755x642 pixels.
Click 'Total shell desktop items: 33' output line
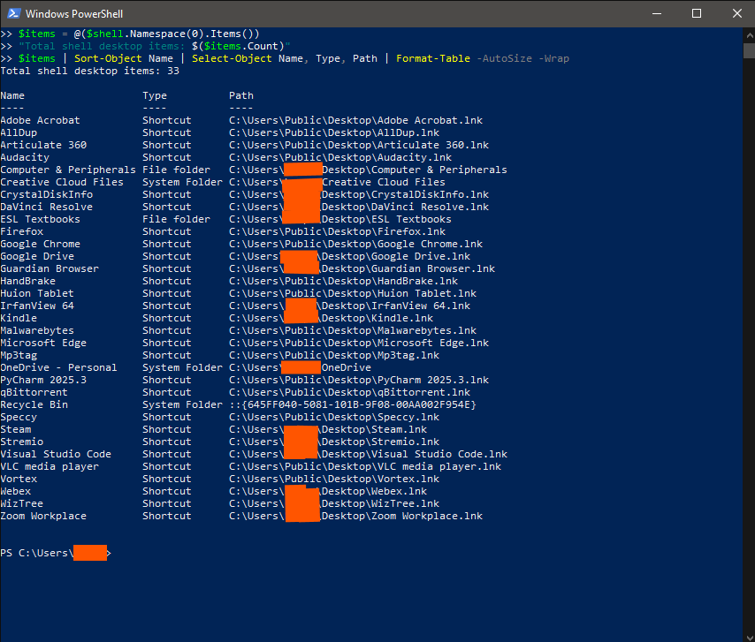pos(89,72)
